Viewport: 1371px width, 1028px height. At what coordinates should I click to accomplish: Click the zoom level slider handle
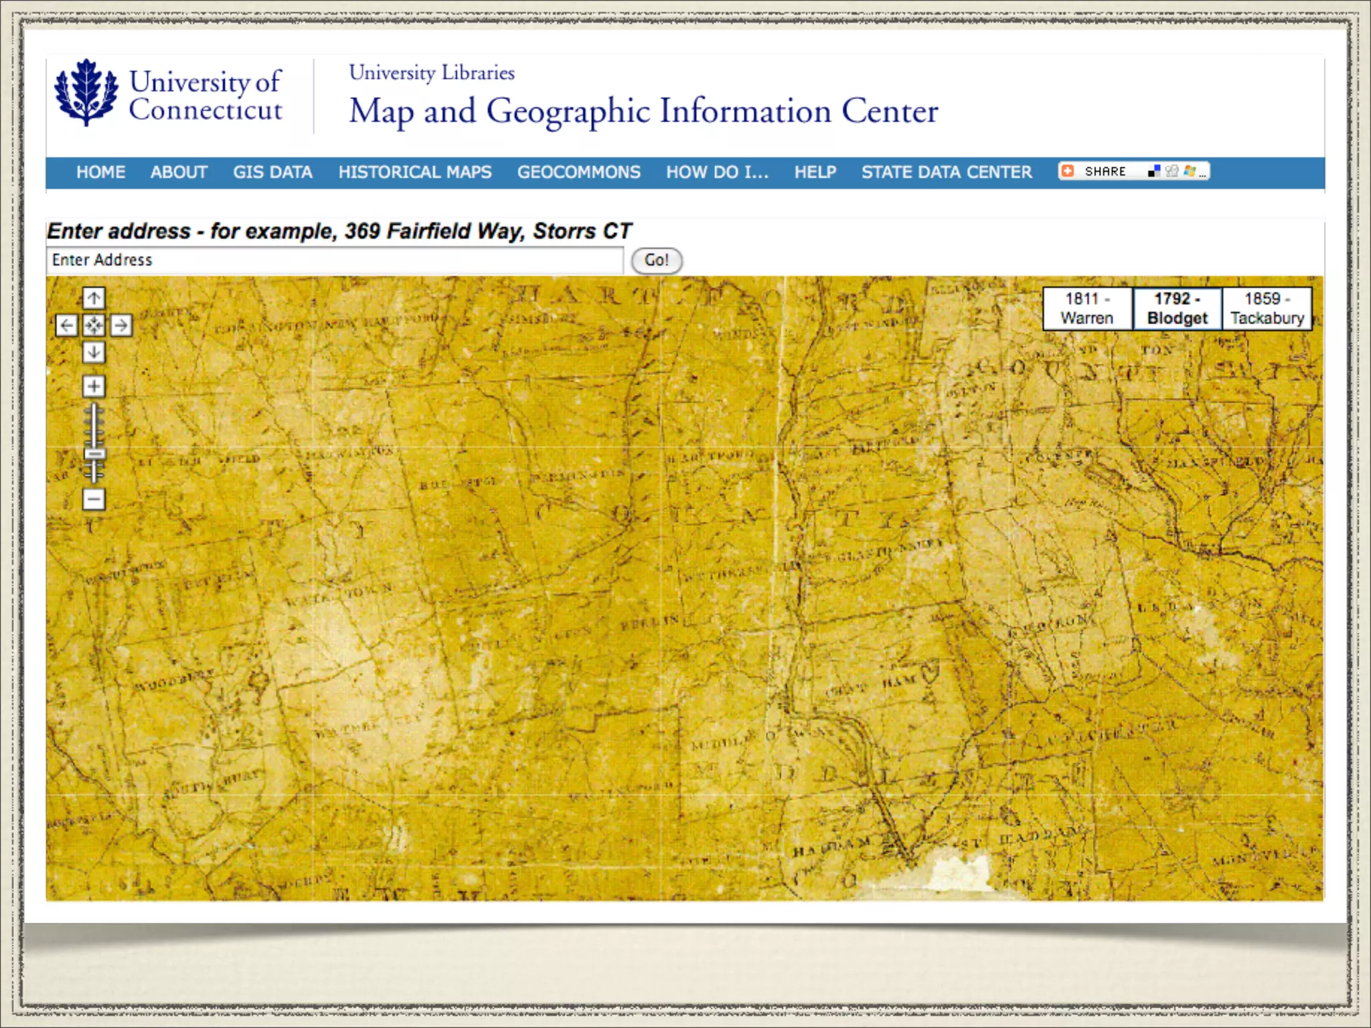click(94, 454)
